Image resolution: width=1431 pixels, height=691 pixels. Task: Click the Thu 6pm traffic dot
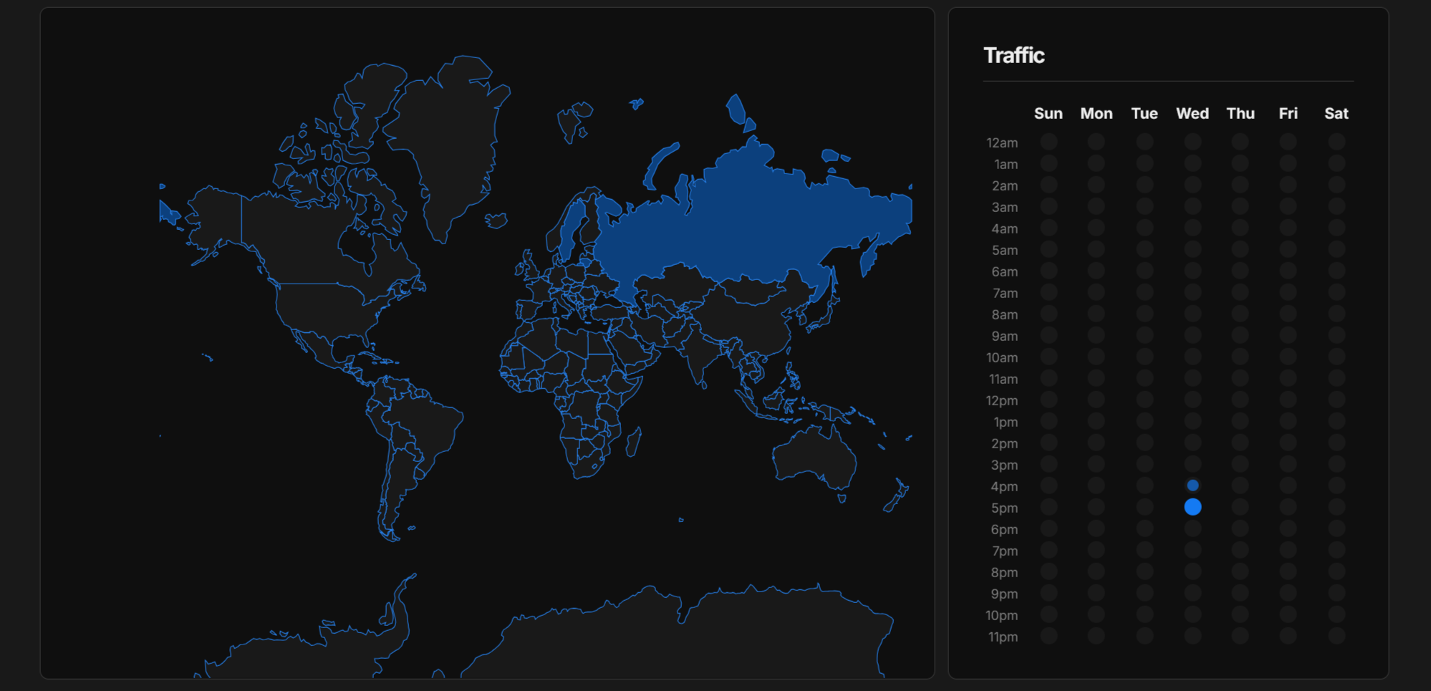tap(1240, 528)
